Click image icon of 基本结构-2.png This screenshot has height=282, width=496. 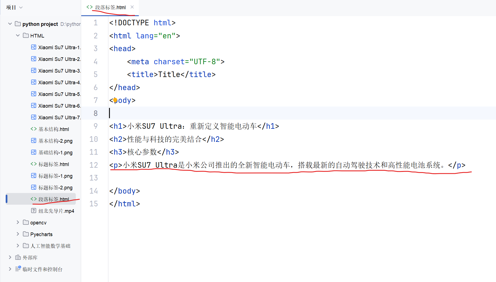(x=34, y=141)
